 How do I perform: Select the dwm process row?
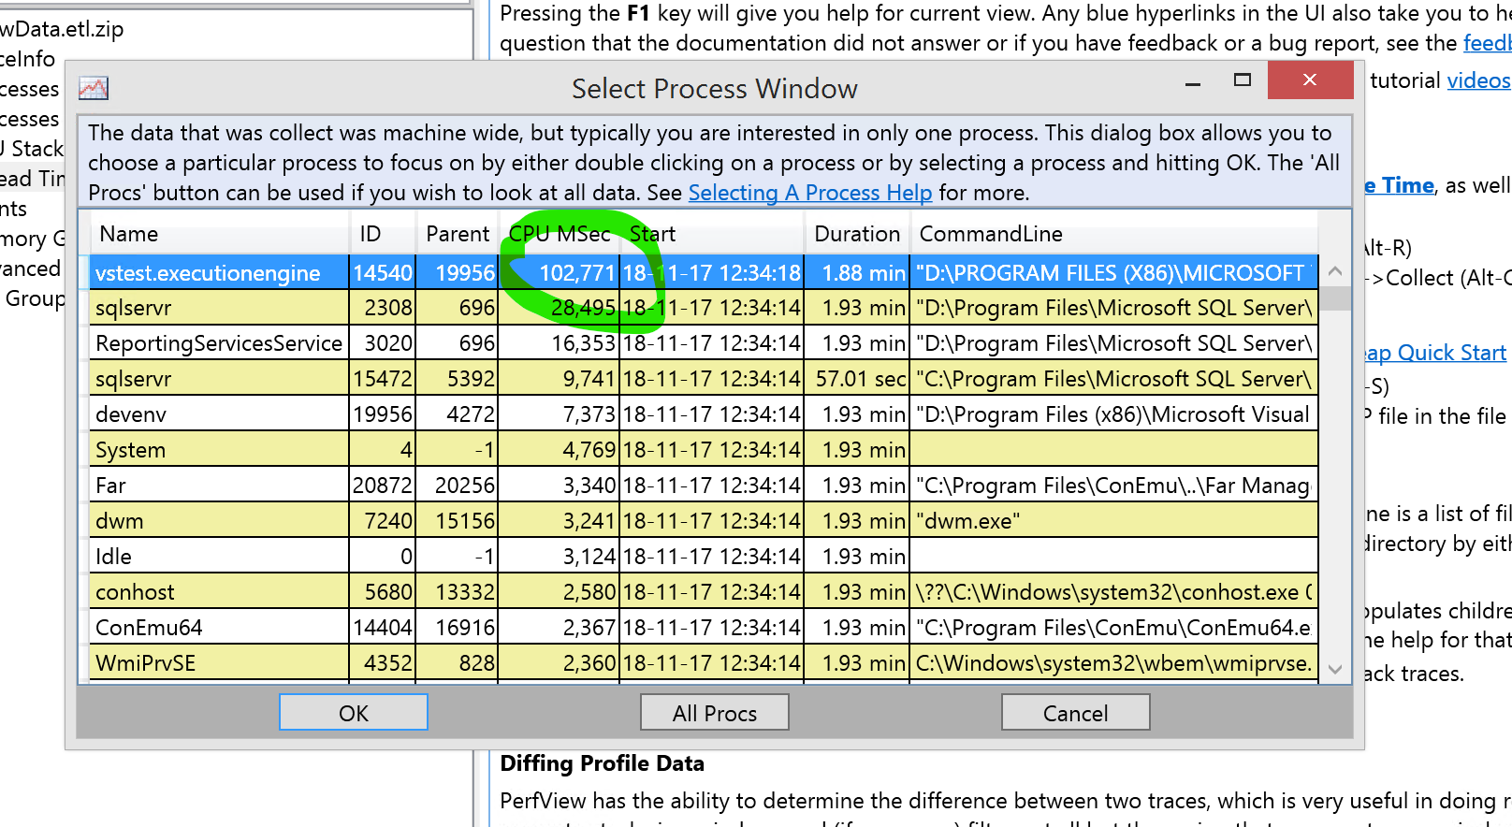click(704, 521)
